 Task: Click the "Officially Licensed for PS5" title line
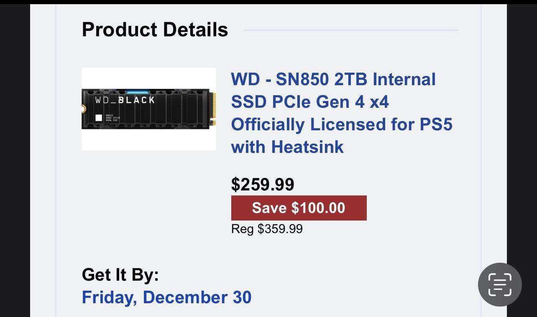(341, 124)
